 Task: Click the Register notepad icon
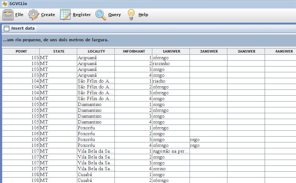[x=65, y=15]
